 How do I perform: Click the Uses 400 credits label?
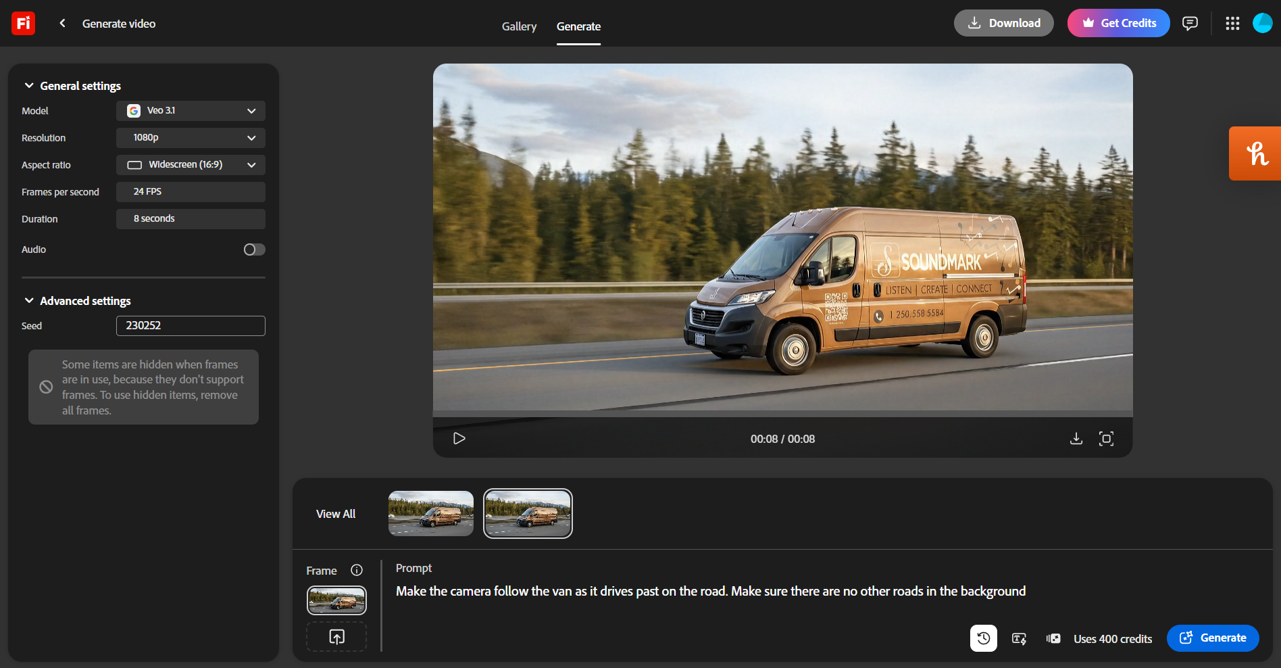pyautogui.click(x=1113, y=639)
